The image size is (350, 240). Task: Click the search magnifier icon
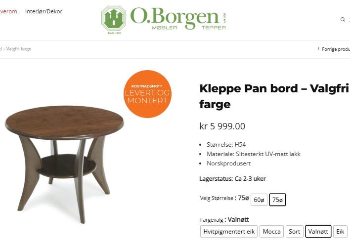point(343,19)
